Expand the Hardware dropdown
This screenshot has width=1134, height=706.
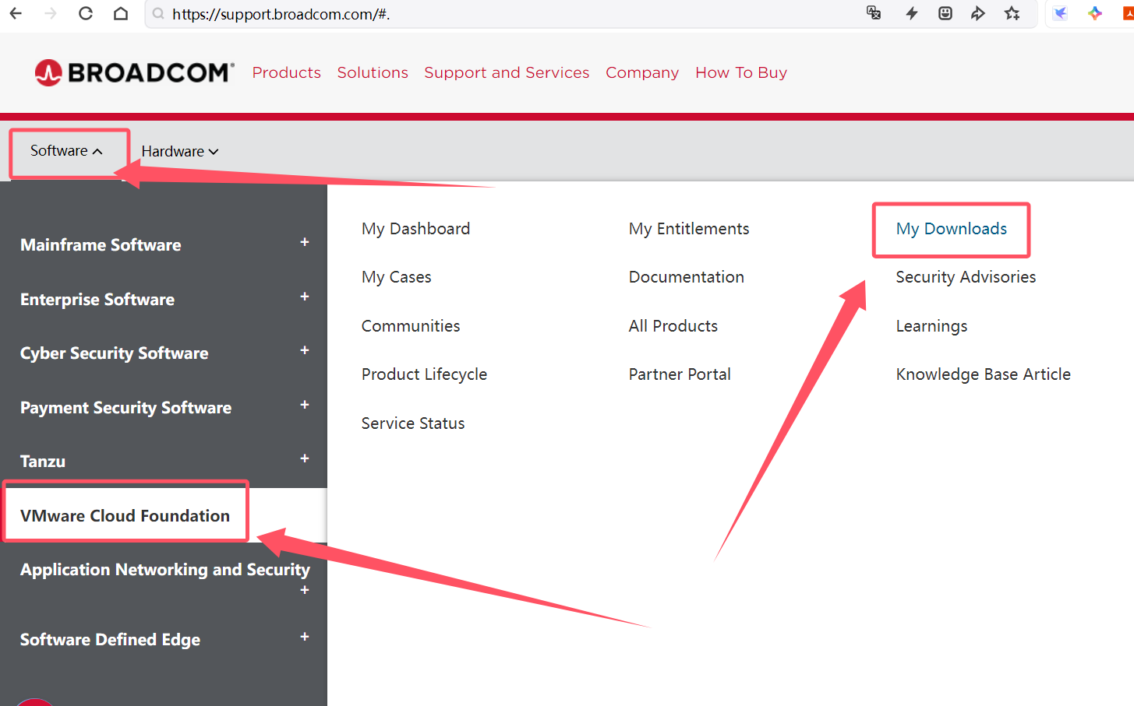pos(180,152)
